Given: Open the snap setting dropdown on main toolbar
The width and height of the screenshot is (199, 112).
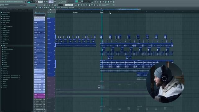Looking at the screenshot, I should tap(61, 5).
